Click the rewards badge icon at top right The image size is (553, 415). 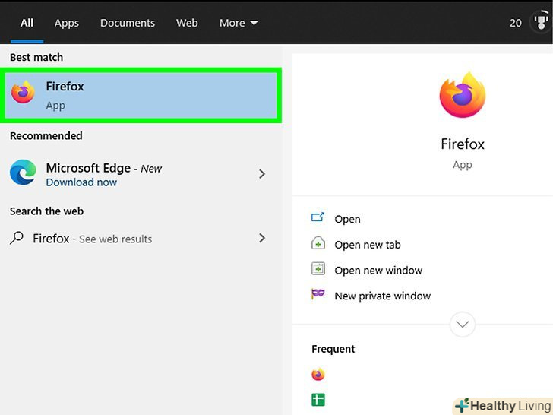541,22
